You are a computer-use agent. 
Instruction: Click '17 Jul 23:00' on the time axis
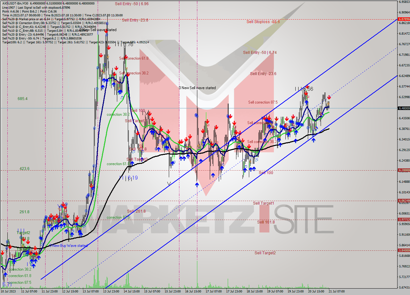tap(234, 291)
